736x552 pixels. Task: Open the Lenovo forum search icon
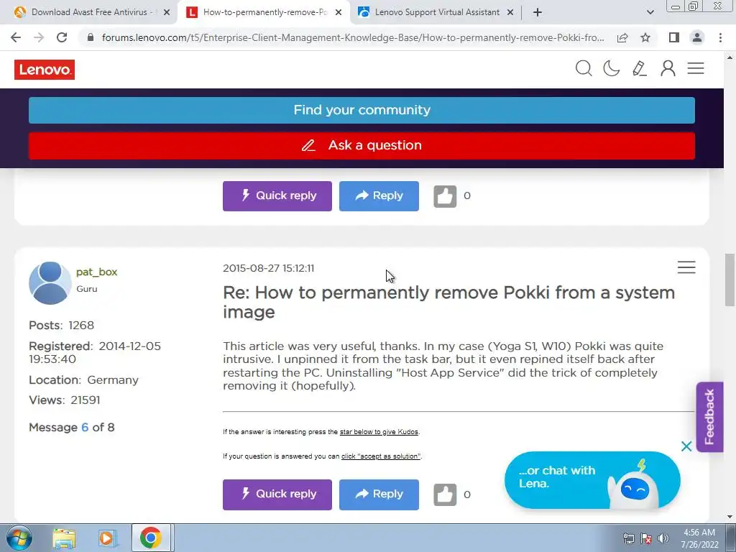(x=584, y=68)
